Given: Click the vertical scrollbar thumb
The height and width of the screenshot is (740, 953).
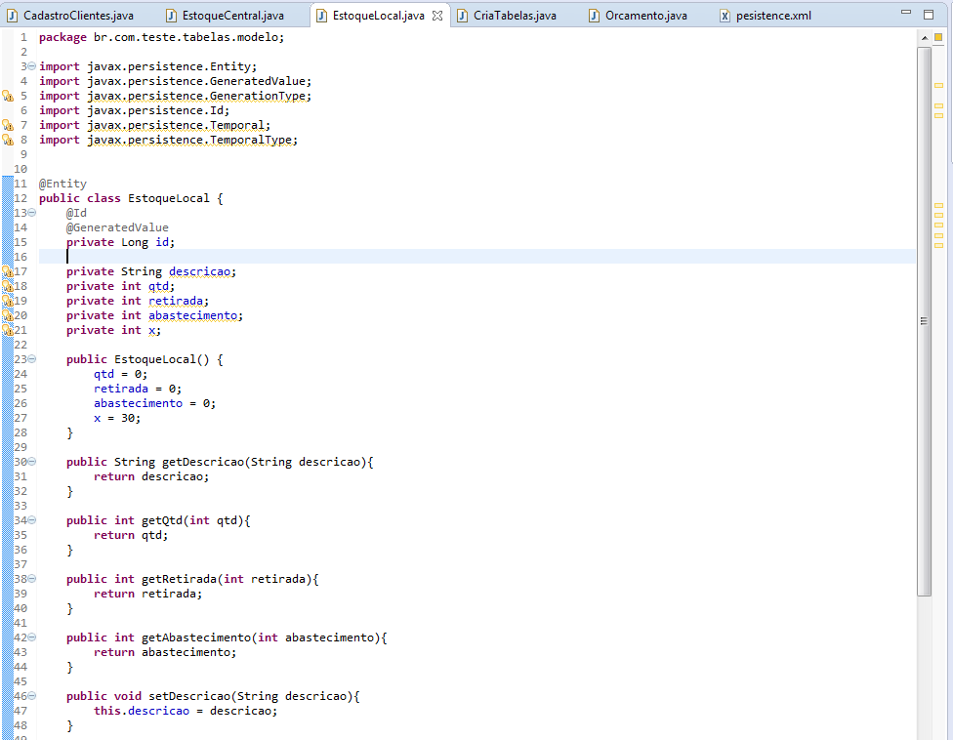Looking at the screenshot, I should tap(924, 321).
